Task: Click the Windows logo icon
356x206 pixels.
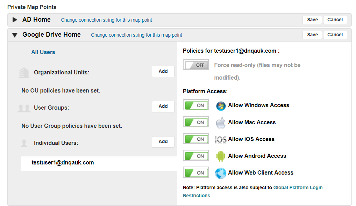Action: (x=221, y=106)
